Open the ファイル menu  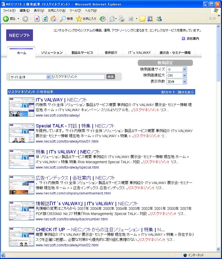tap(9, 10)
